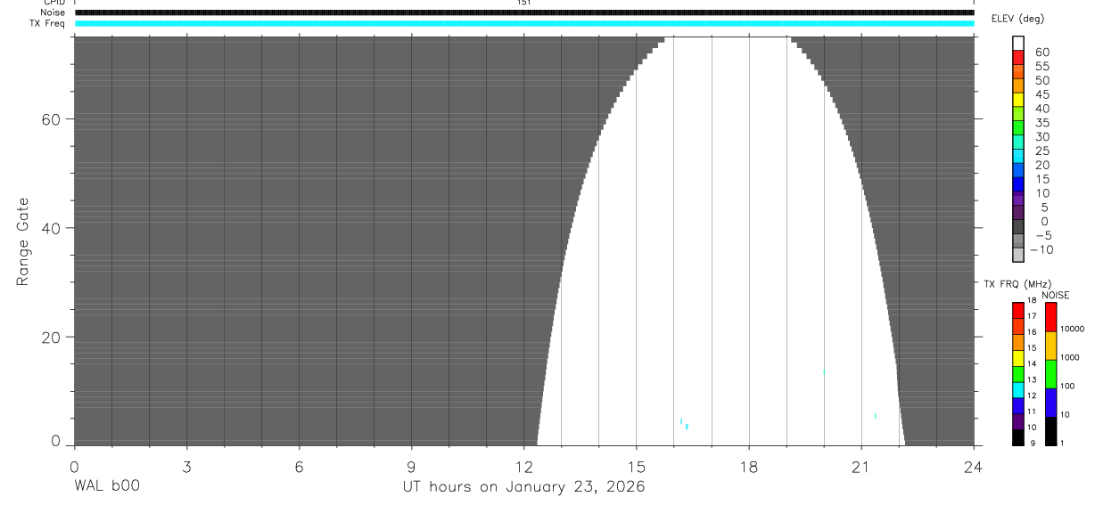Click the light gray bottom swatch of the ELEV bar
This screenshot has height=505, width=1095.
[x=1018, y=255]
